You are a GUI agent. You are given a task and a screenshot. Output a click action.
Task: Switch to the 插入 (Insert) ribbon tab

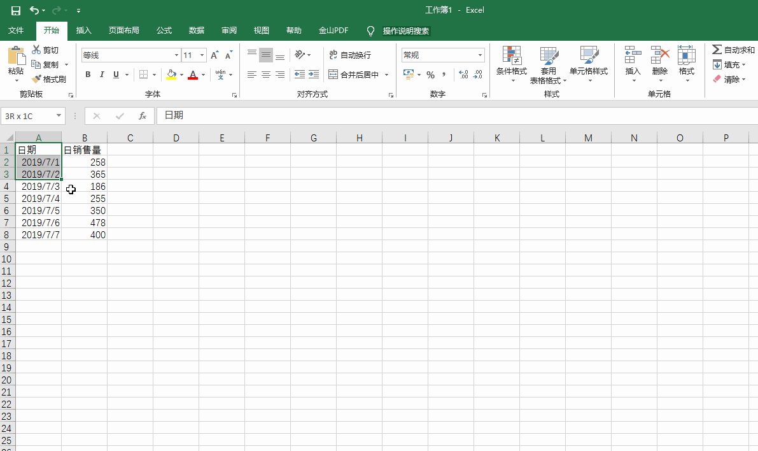click(83, 31)
